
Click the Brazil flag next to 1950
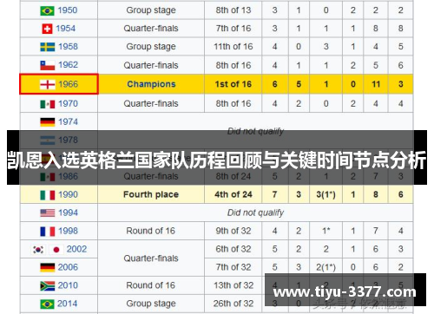[x=47, y=10]
